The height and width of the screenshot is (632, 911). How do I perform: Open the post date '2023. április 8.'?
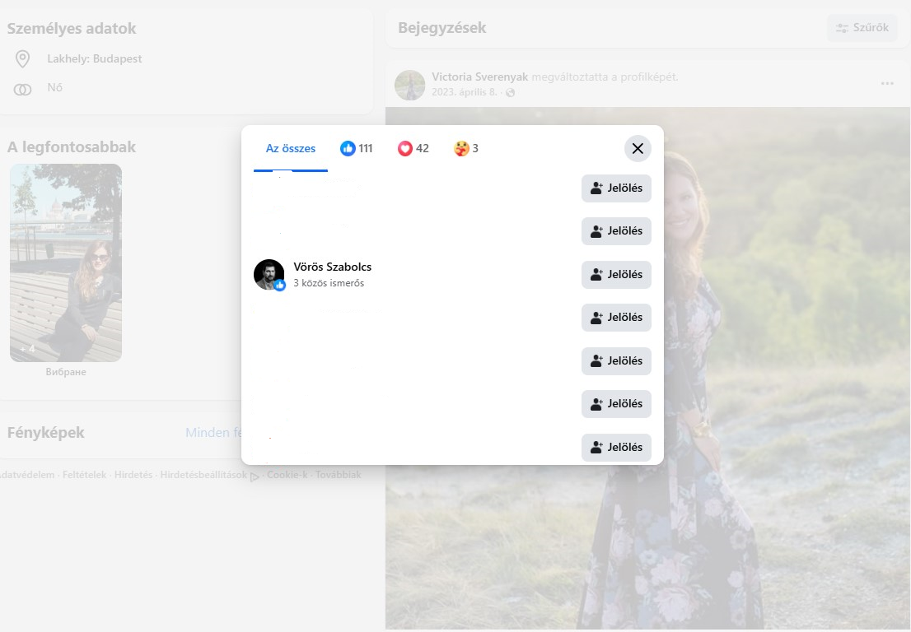coord(464,92)
